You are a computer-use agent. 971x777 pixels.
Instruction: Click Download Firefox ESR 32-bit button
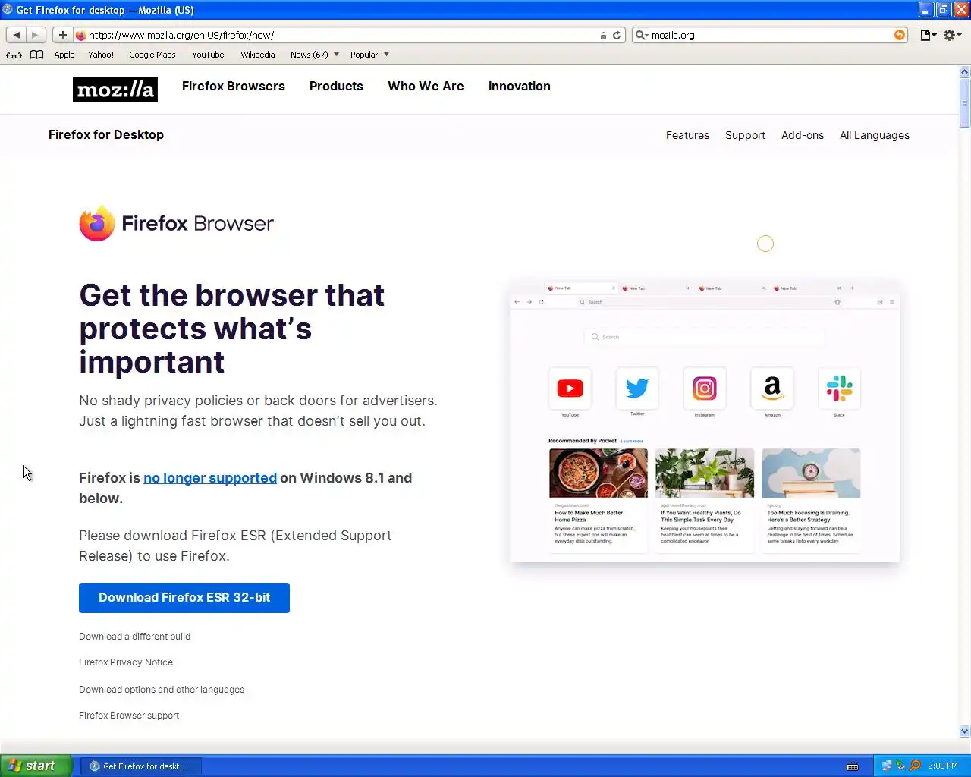tap(184, 598)
